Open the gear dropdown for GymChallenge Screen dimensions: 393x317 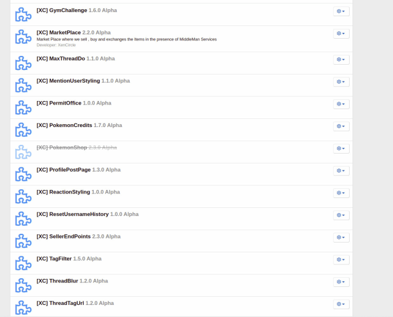341,12
